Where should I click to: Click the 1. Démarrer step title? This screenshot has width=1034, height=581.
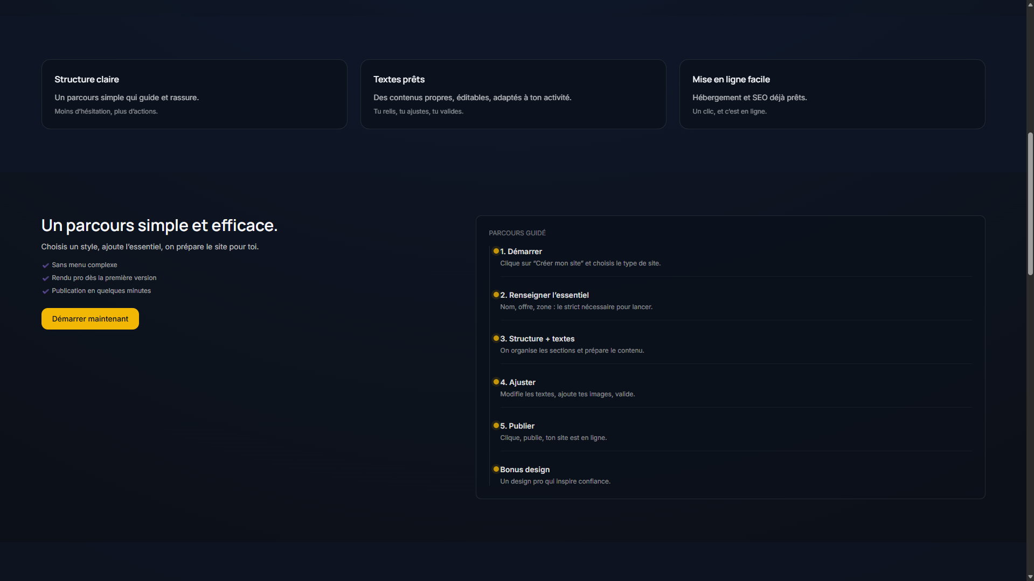click(521, 251)
